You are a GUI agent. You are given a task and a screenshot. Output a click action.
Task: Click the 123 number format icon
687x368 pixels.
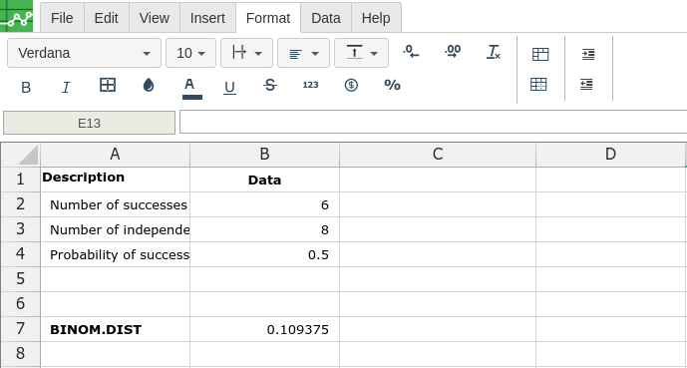[x=311, y=85]
